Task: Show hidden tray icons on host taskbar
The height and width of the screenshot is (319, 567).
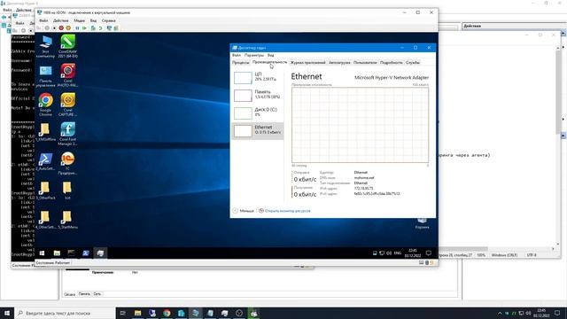Action: click(500, 313)
